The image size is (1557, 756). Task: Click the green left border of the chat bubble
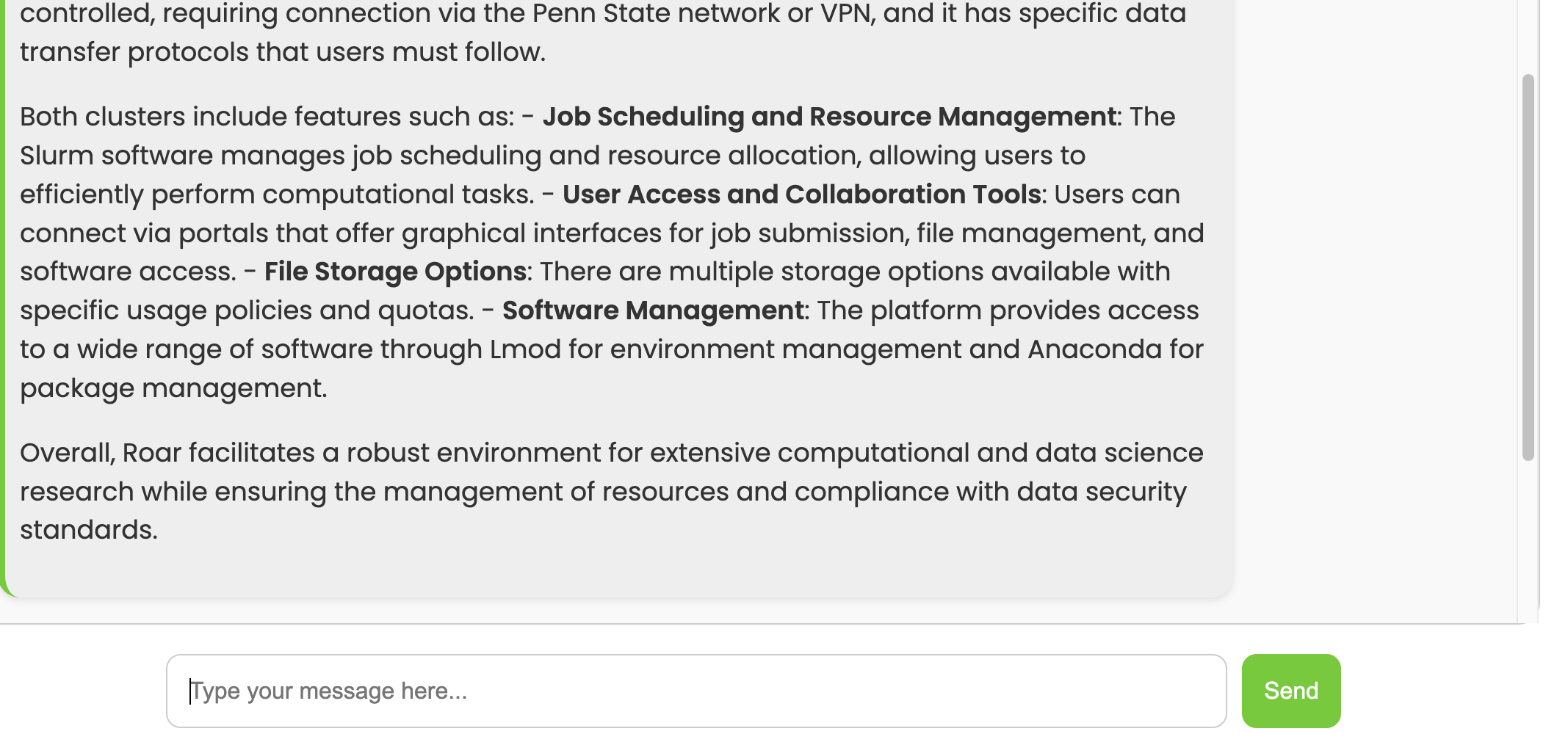click(x=2, y=294)
